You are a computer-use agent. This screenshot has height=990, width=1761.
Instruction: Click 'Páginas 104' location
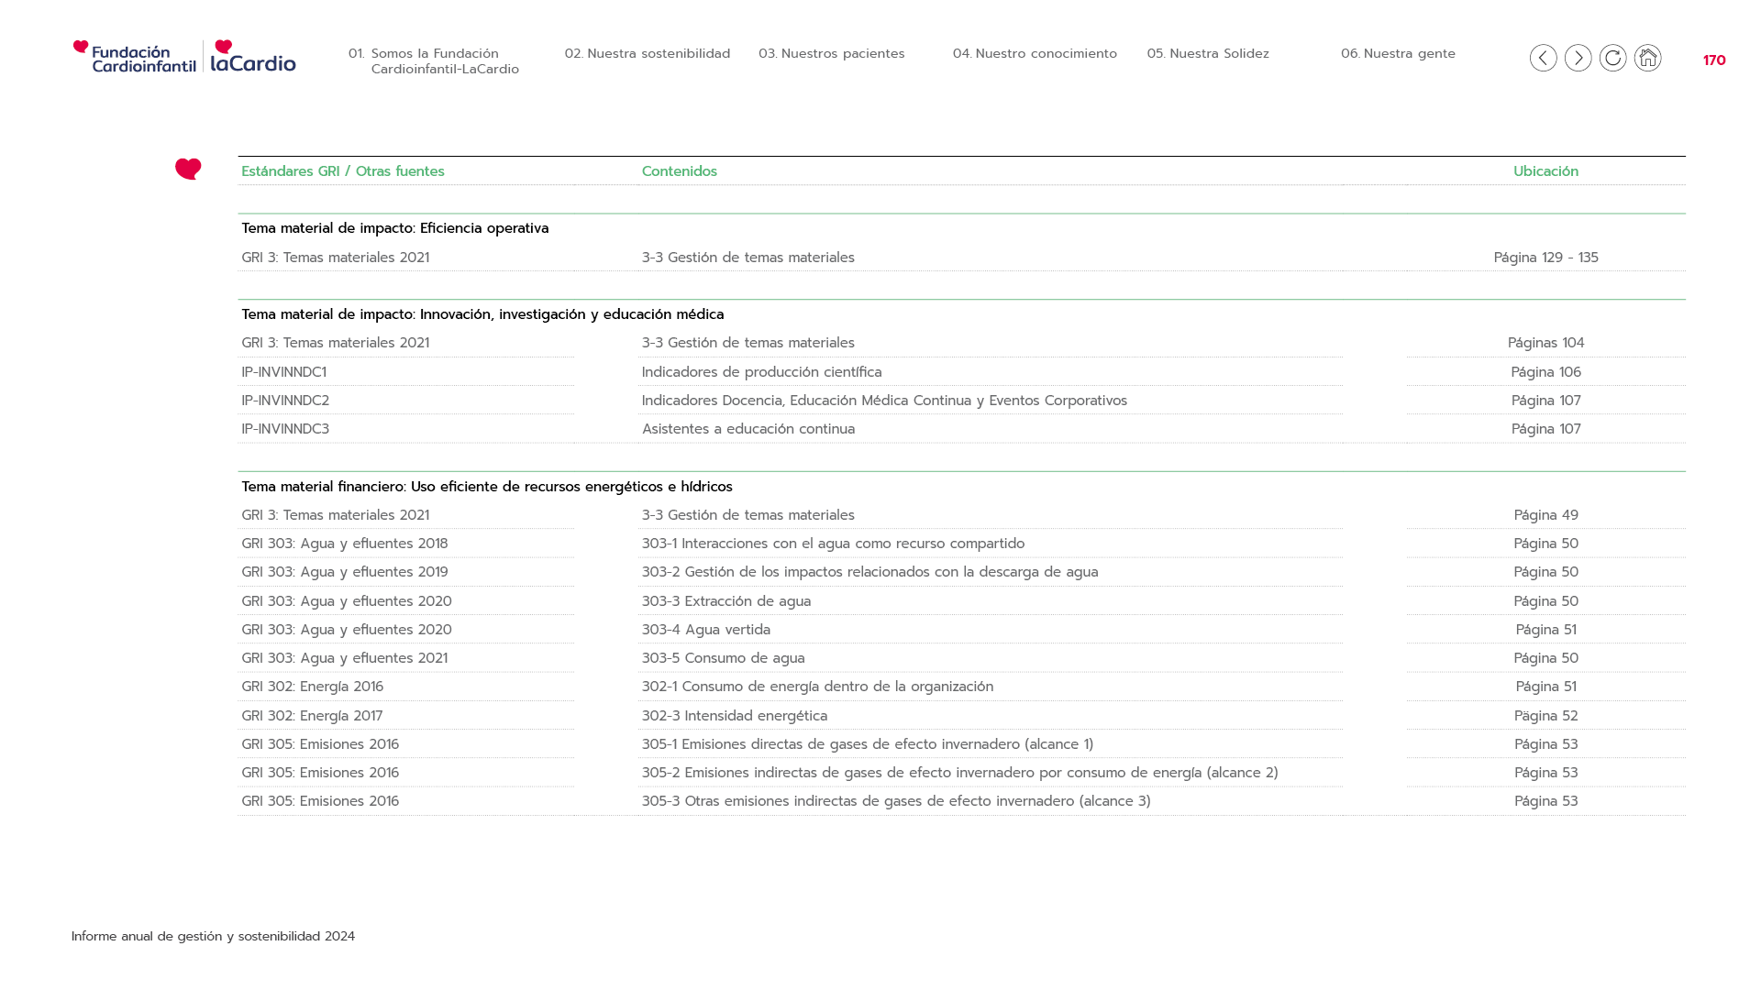[x=1545, y=343]
